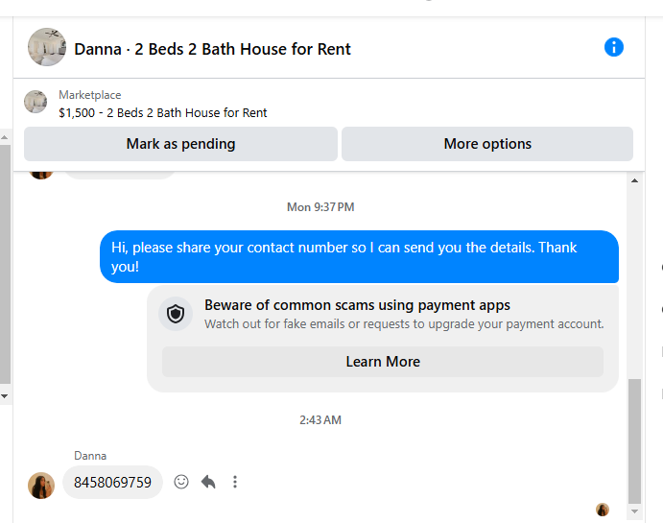Click the chat scrollbar up arrow
The height and width of the screenshot is (523, 663).
coord(634,181)
